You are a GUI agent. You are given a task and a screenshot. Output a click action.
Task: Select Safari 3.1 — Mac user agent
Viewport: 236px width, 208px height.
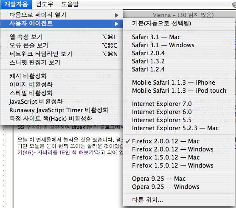tap(179, 37)
